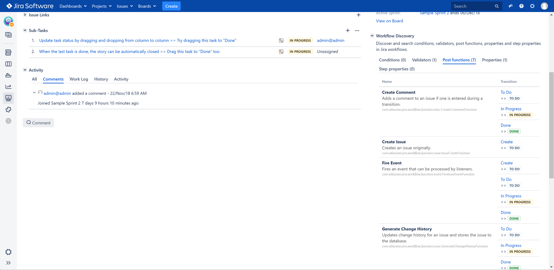
Task: Click Done transition under Create Comment
Action: tap(506, 125)
